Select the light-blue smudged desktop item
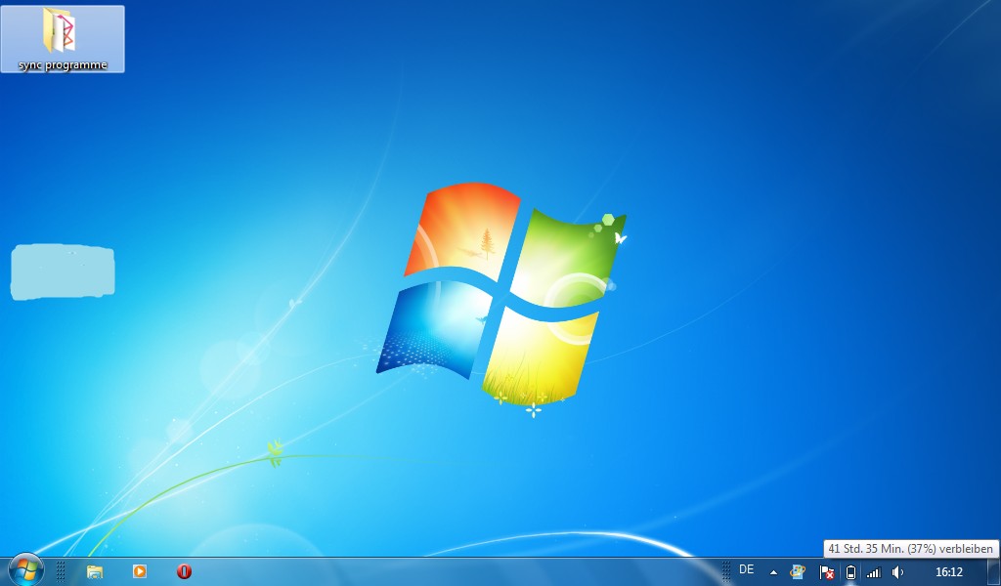 (63, 272)
